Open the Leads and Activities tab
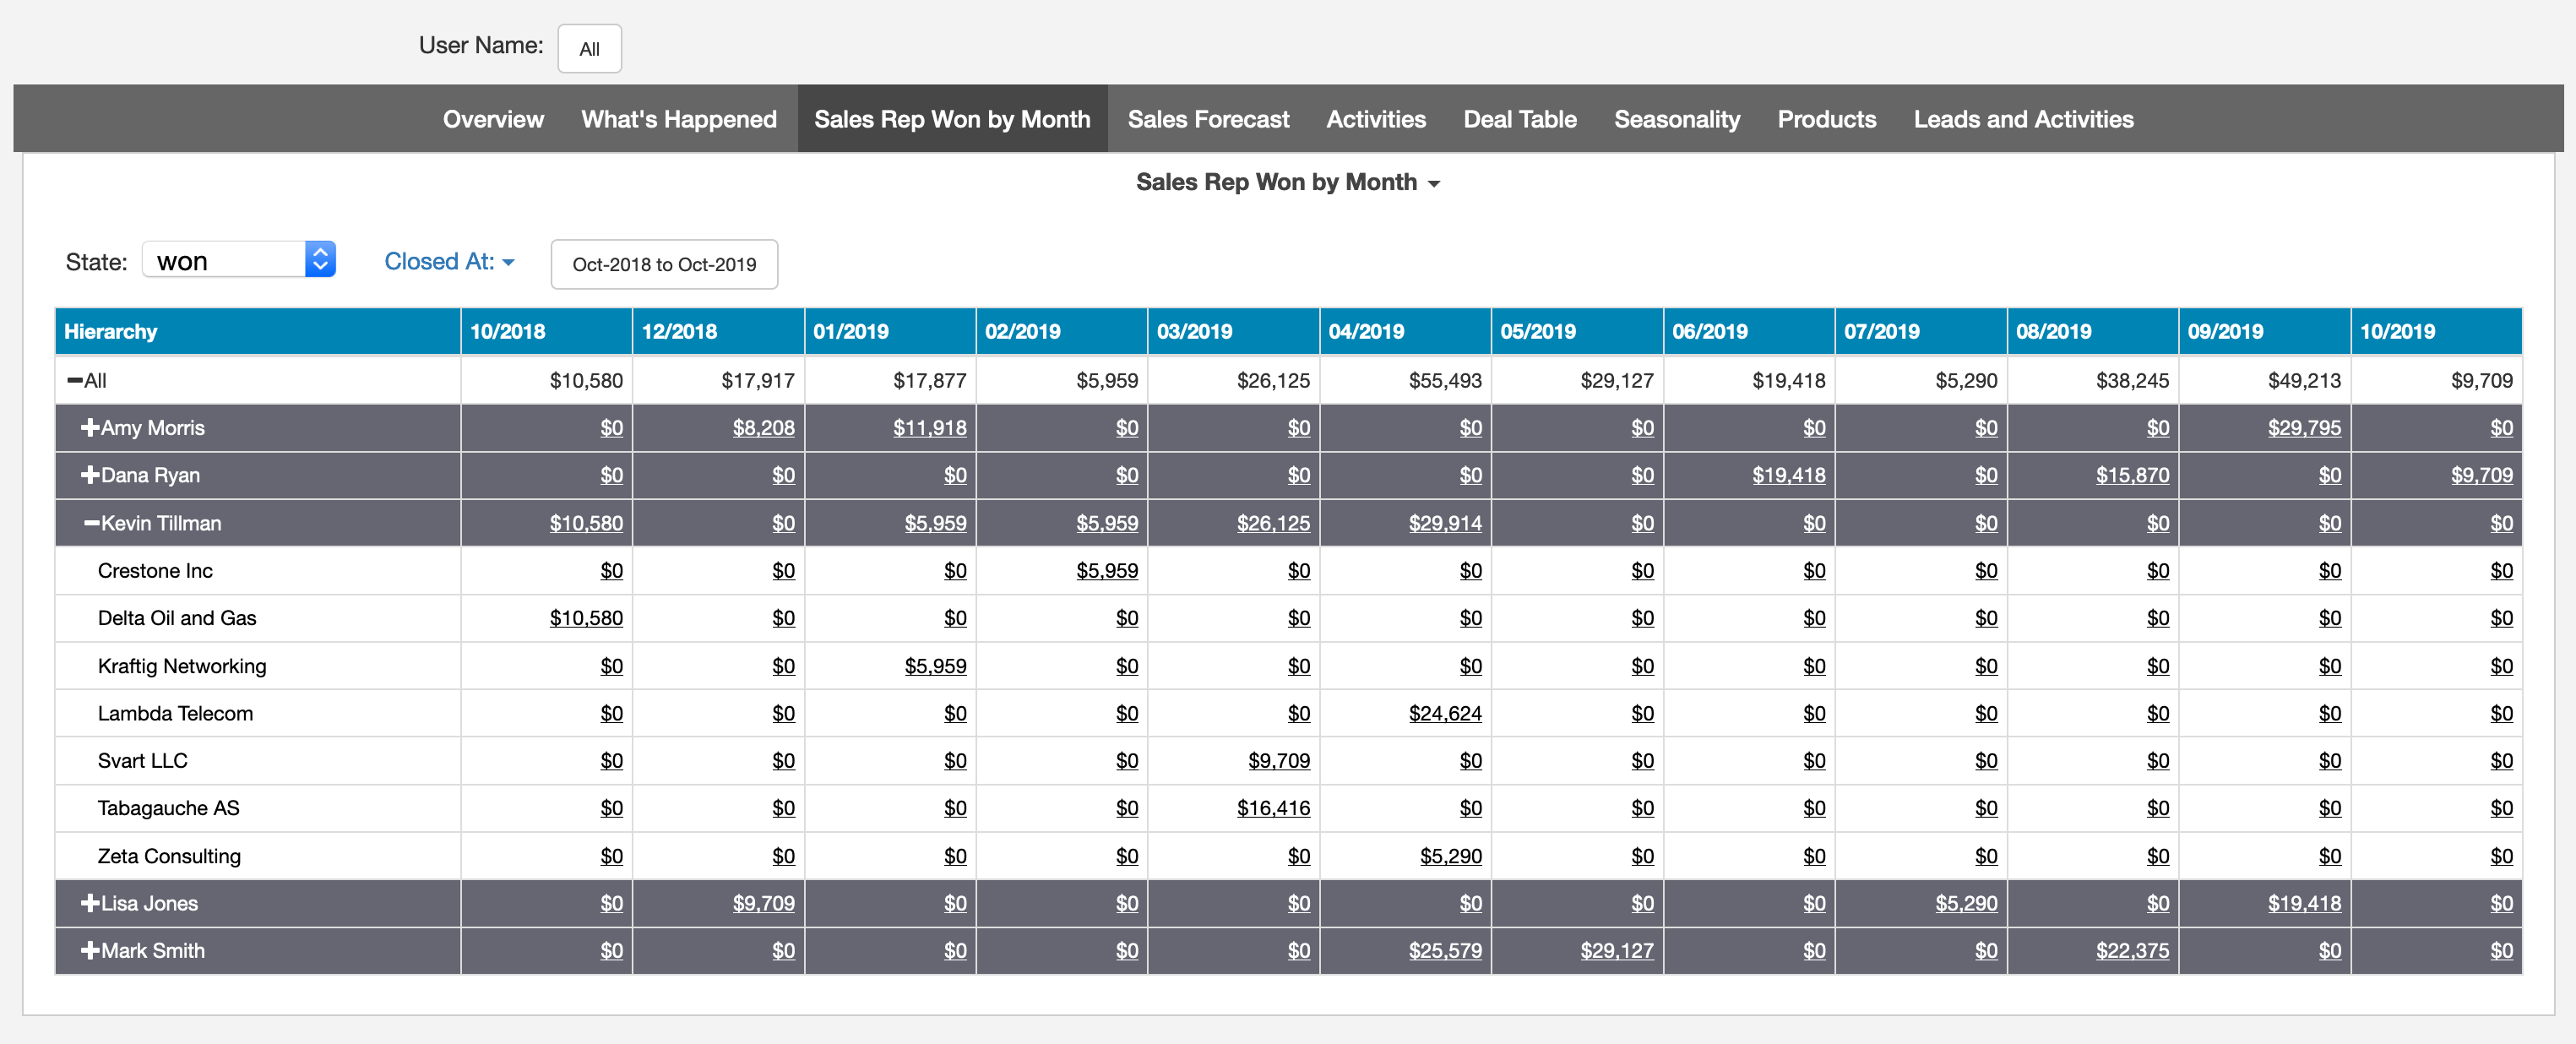 tap(2024, 119)
